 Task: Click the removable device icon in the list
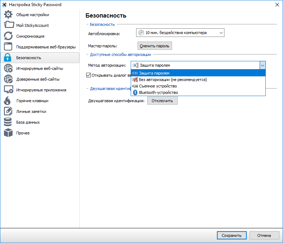click(135, 86)
